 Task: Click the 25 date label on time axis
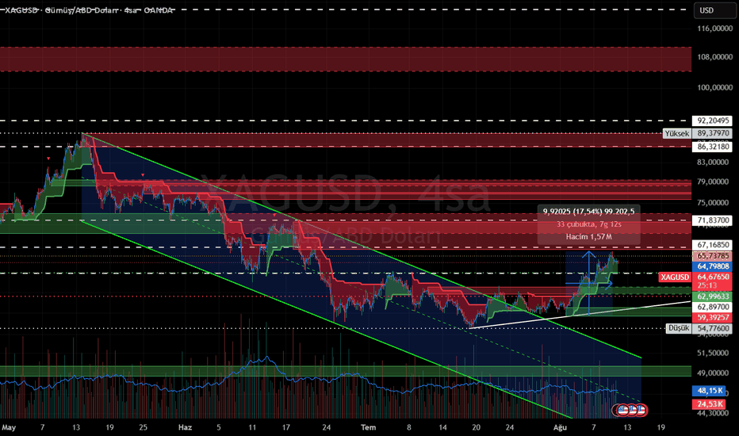(144, 427)
